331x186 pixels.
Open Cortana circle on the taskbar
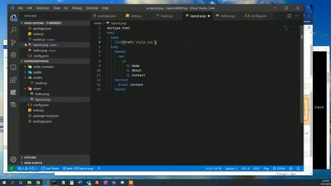pyautogui.click(x=21, y=182)
